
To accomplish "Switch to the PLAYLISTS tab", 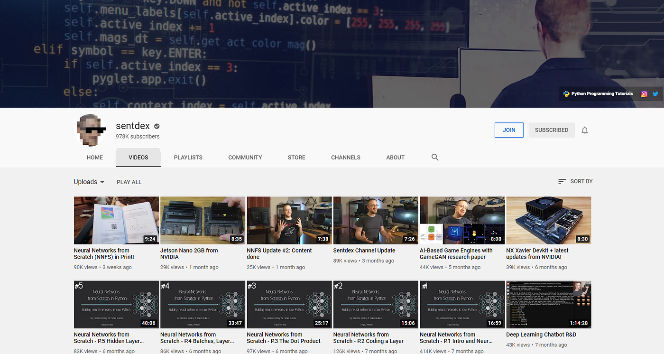I will tap(188, 157).
